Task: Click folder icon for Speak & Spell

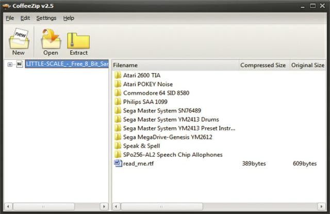Action: (x=118, y=146)
